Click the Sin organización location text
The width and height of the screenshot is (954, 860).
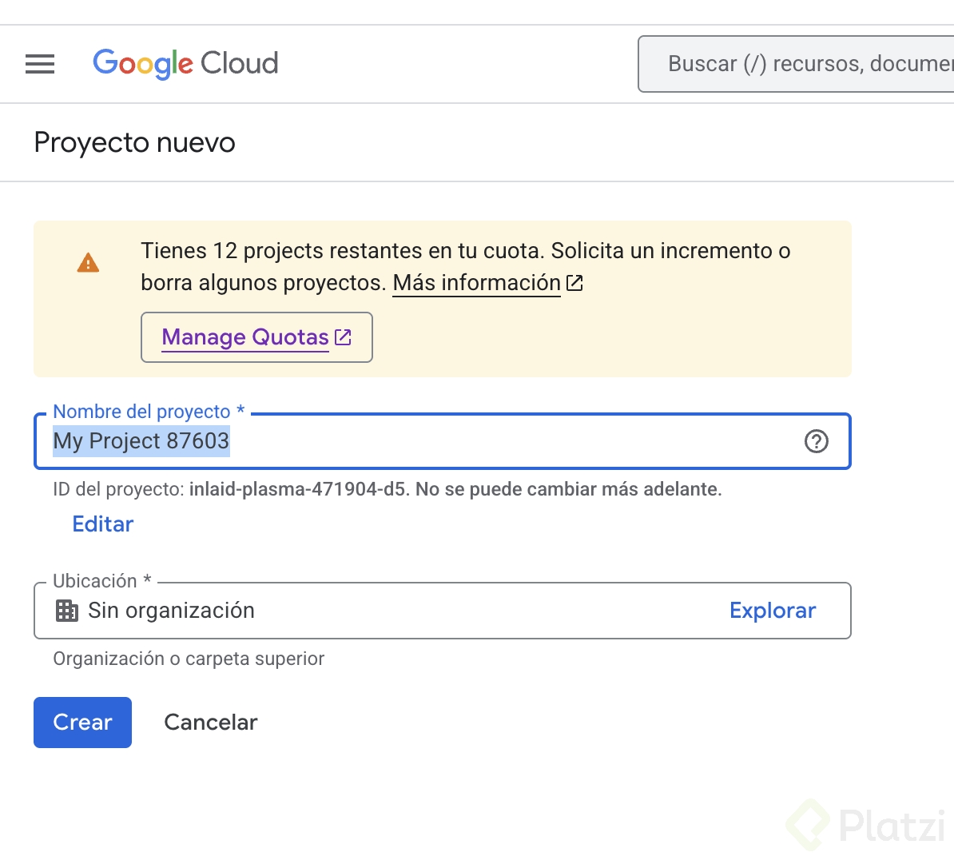tap(171, 611)
